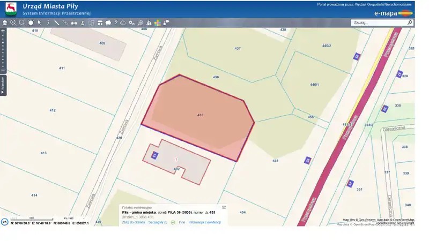Click the Szukaj search field
Image resolution: width=429 pixels, height=241 pixels.
click(378, 23)
